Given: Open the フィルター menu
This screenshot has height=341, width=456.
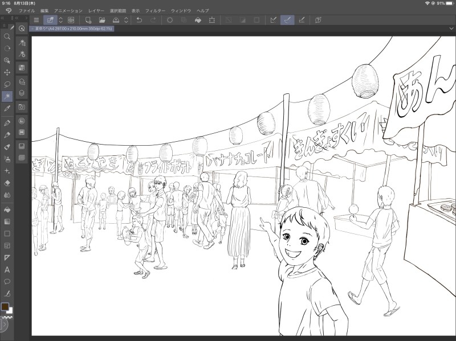Looking at the screenshot, I should point(156,11).
